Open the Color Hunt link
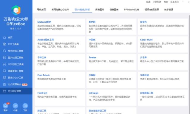 pyautogui.click(x=146, y=40)
